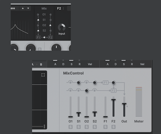Click MixControl O2 top-row routing node
161x134 pixels.
coord(87,83)
